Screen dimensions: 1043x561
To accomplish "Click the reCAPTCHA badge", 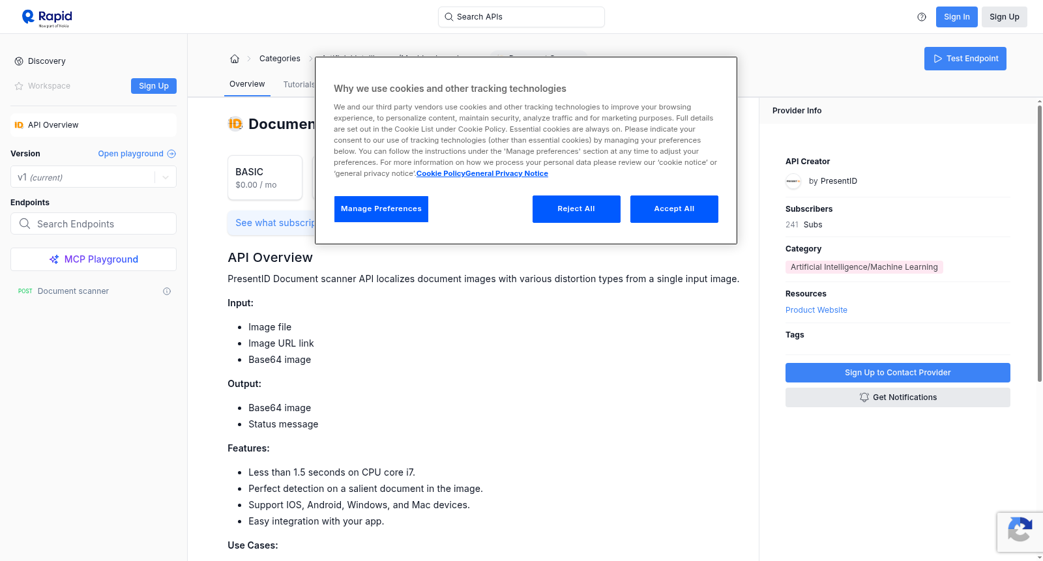I will pos(1020,532).
